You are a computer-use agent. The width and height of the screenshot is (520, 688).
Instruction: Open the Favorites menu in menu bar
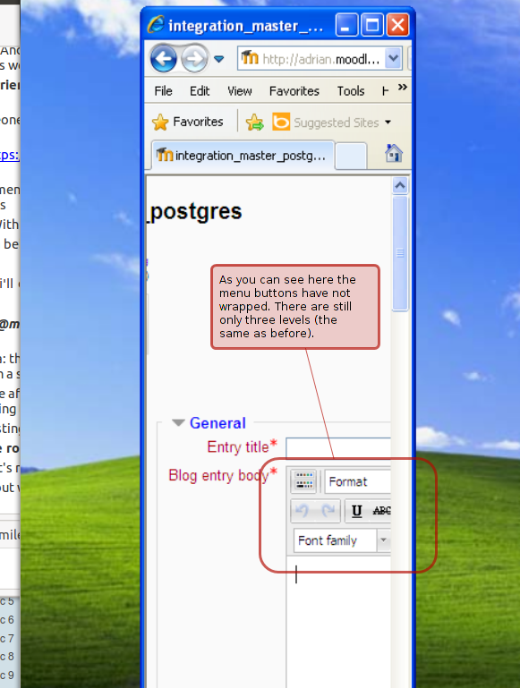[294, 91]
